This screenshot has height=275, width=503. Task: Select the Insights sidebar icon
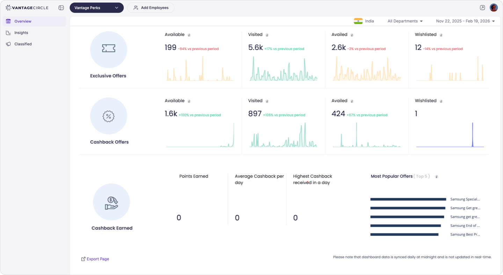[8, 32]
